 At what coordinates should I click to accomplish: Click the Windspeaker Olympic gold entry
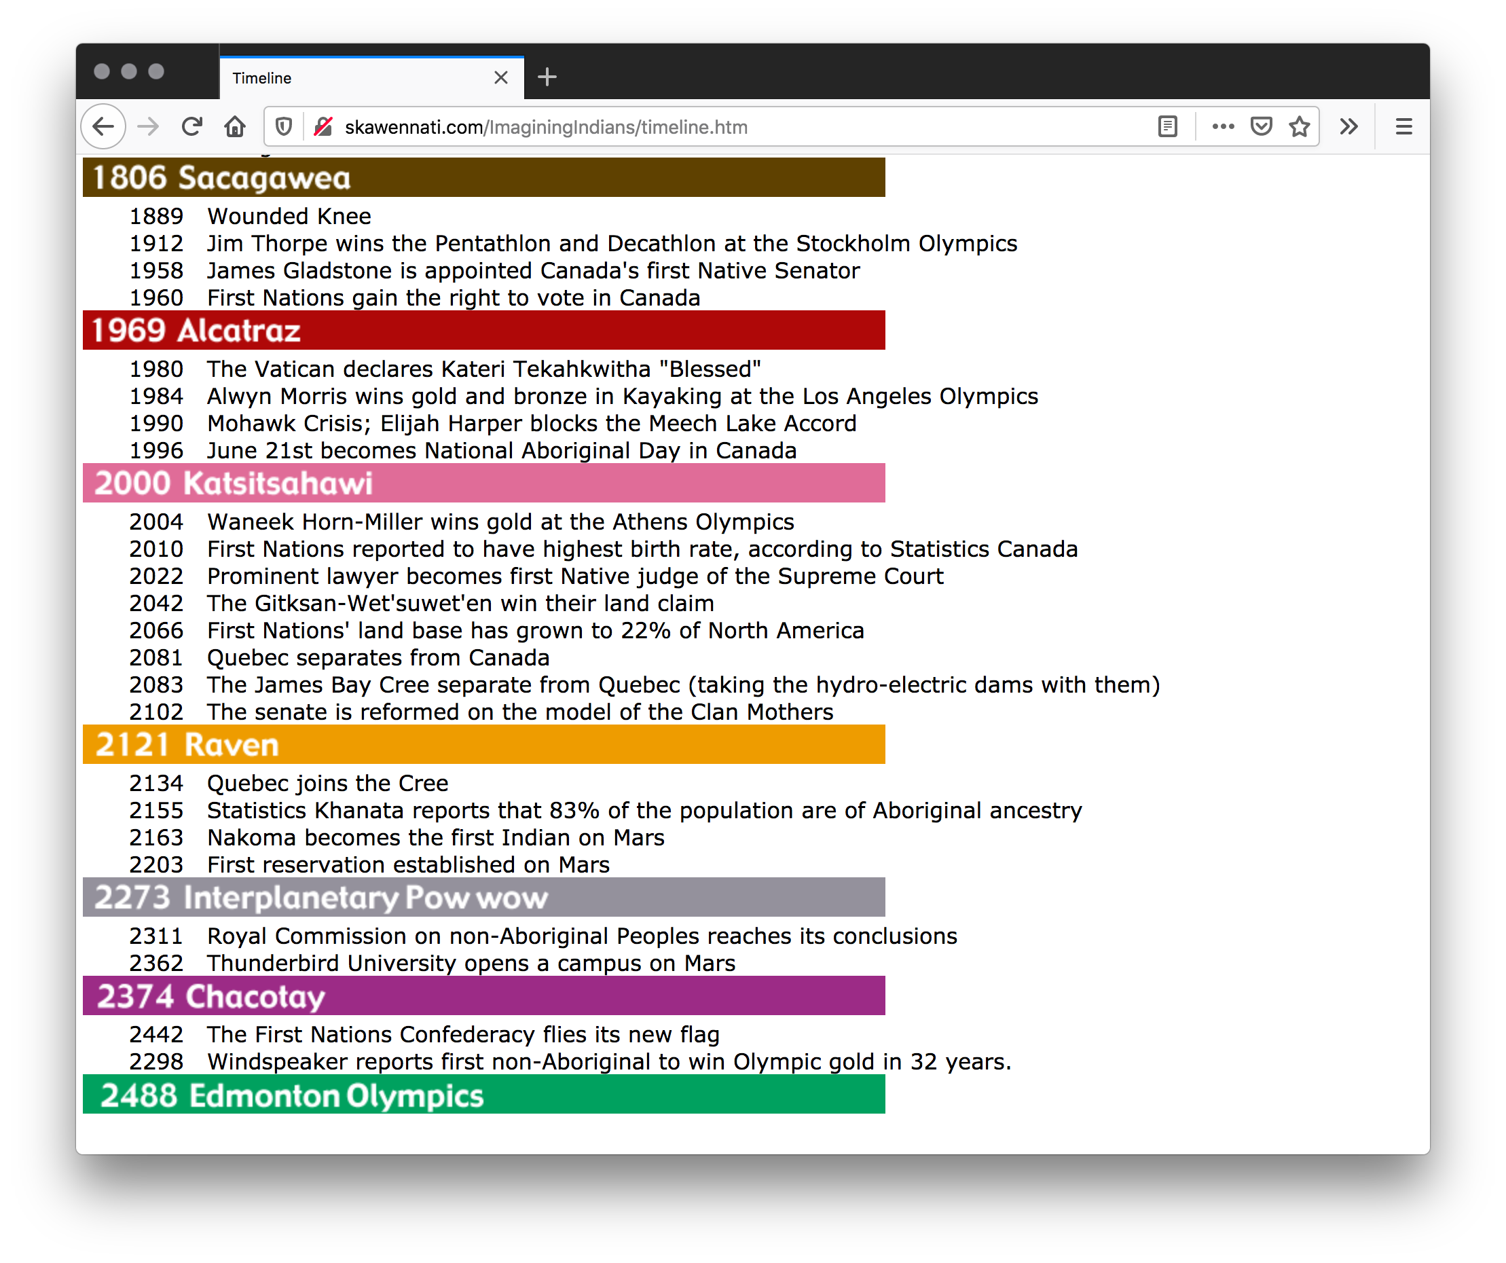coord(609,1062)
